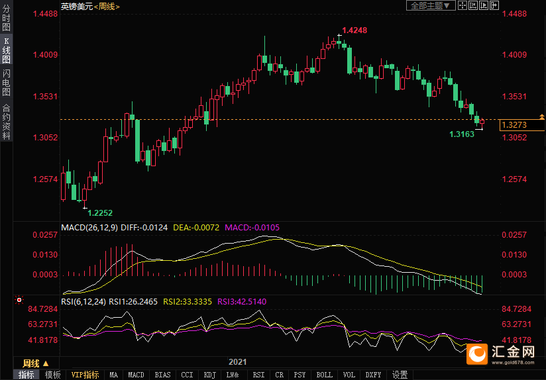The image size is (546, 380).
Task: Apply the RSI indicator button
Action: [258, 375]
